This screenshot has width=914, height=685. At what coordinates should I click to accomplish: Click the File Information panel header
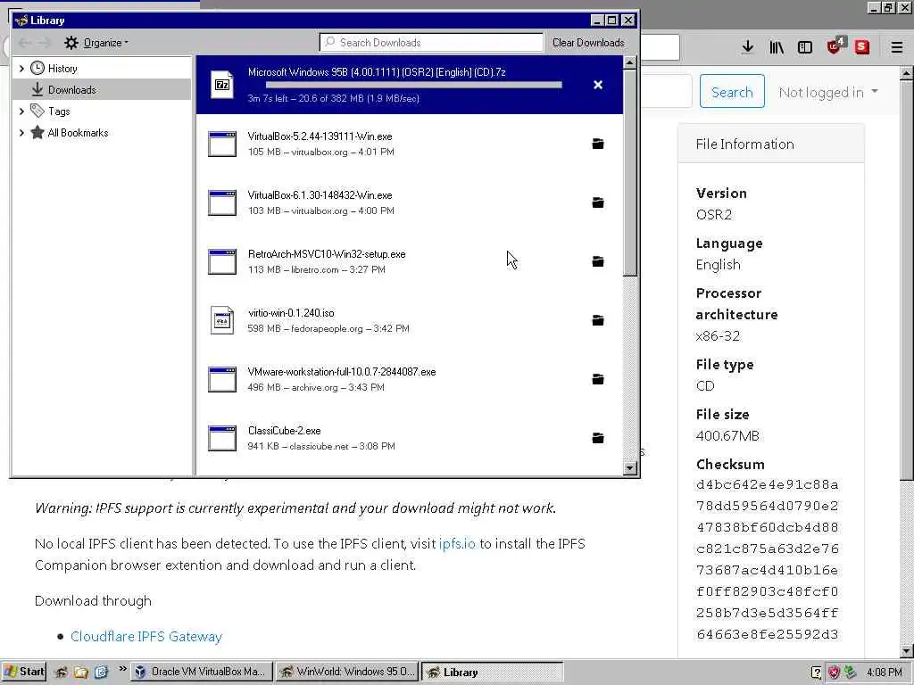770,144
